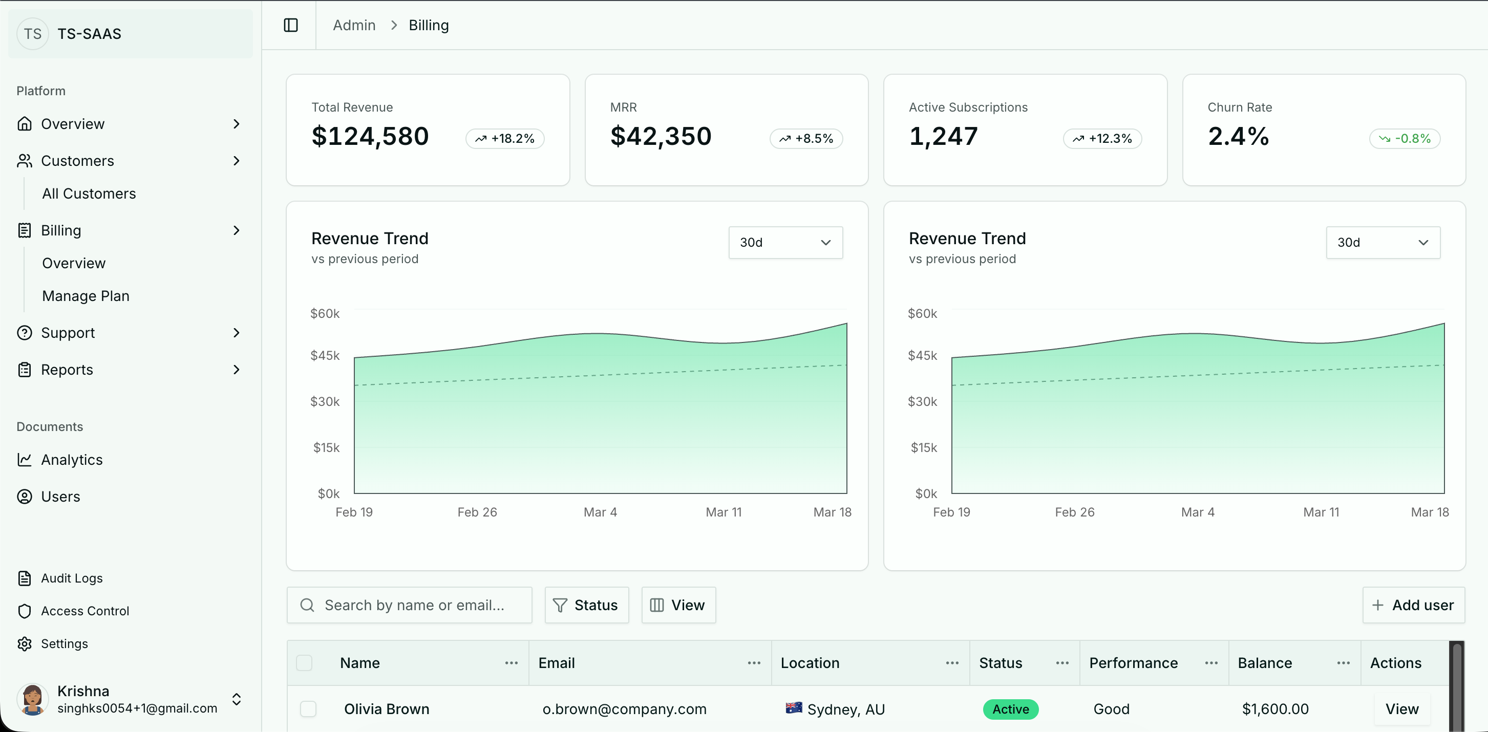Open the right Revenue Trend 30d dropdown
The height and width of the screenshot is (732, 1488).
(x=1383, y=243)
